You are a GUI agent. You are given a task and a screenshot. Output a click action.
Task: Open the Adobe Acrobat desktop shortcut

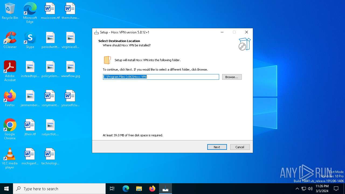click(x=10, y=71)
